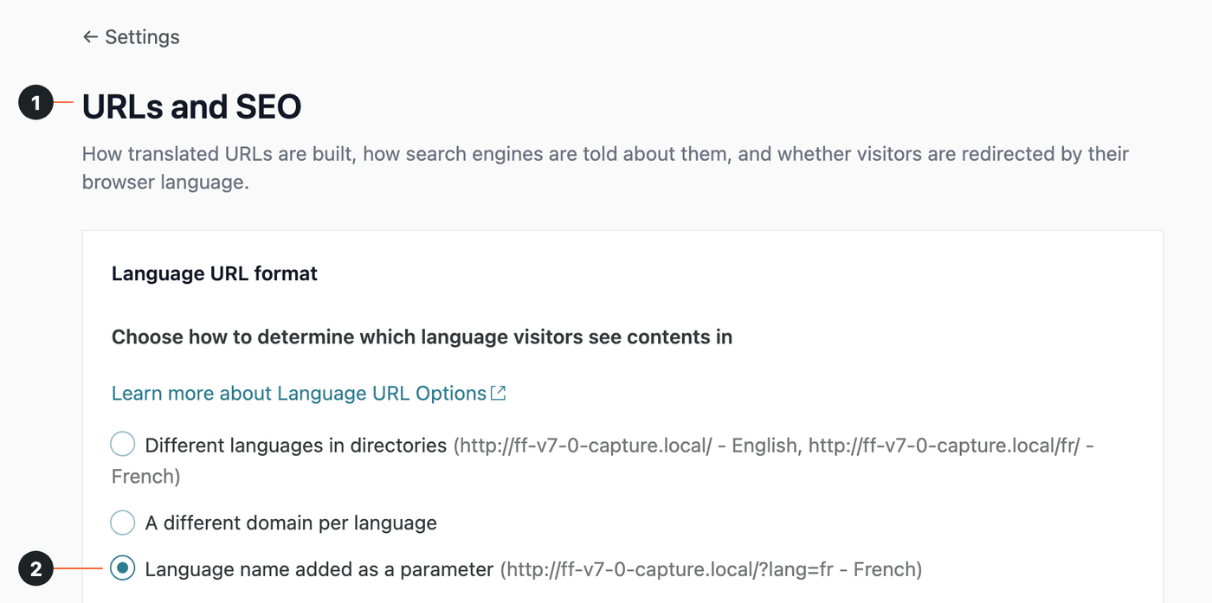Viewport: 1212px width, 603px height.
Task: Select A different domain per language option
Action: tap(123, 523)
